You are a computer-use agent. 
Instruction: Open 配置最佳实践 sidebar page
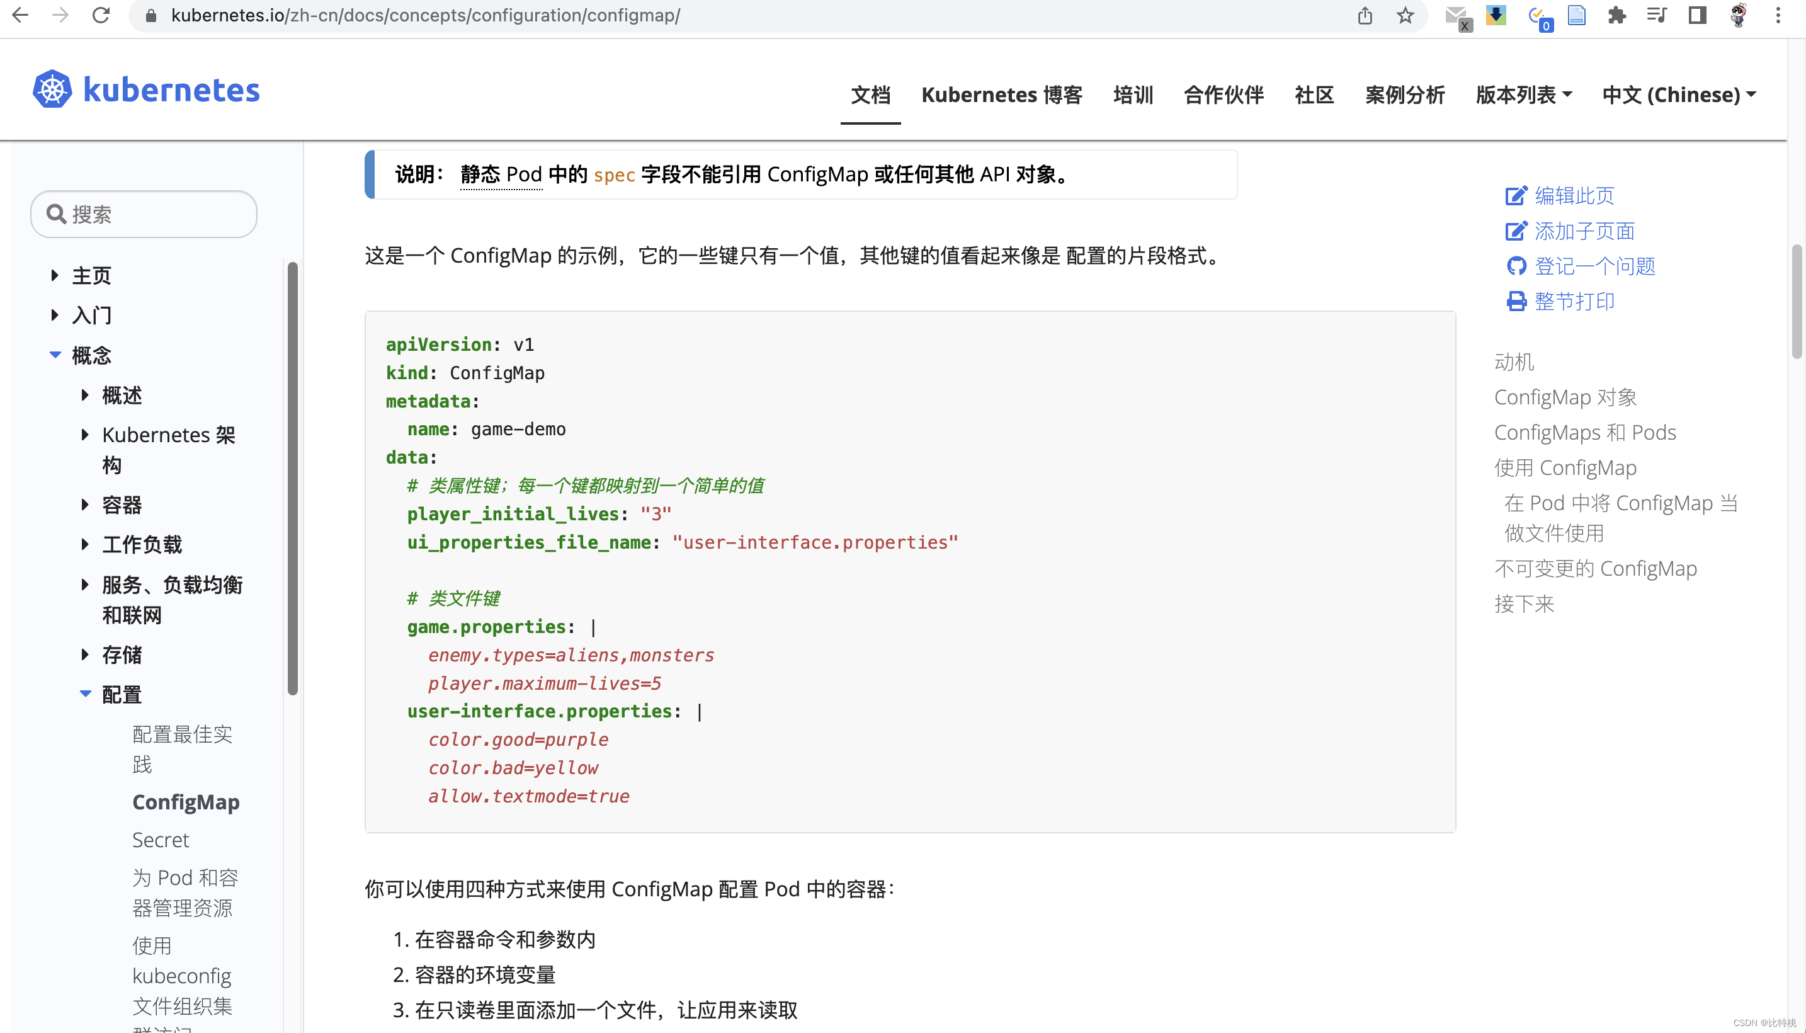182,749
